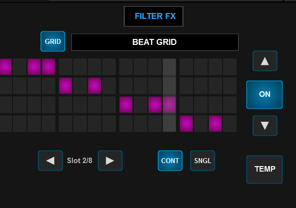Toggle the ON effect button

click(x=264, y=95)
